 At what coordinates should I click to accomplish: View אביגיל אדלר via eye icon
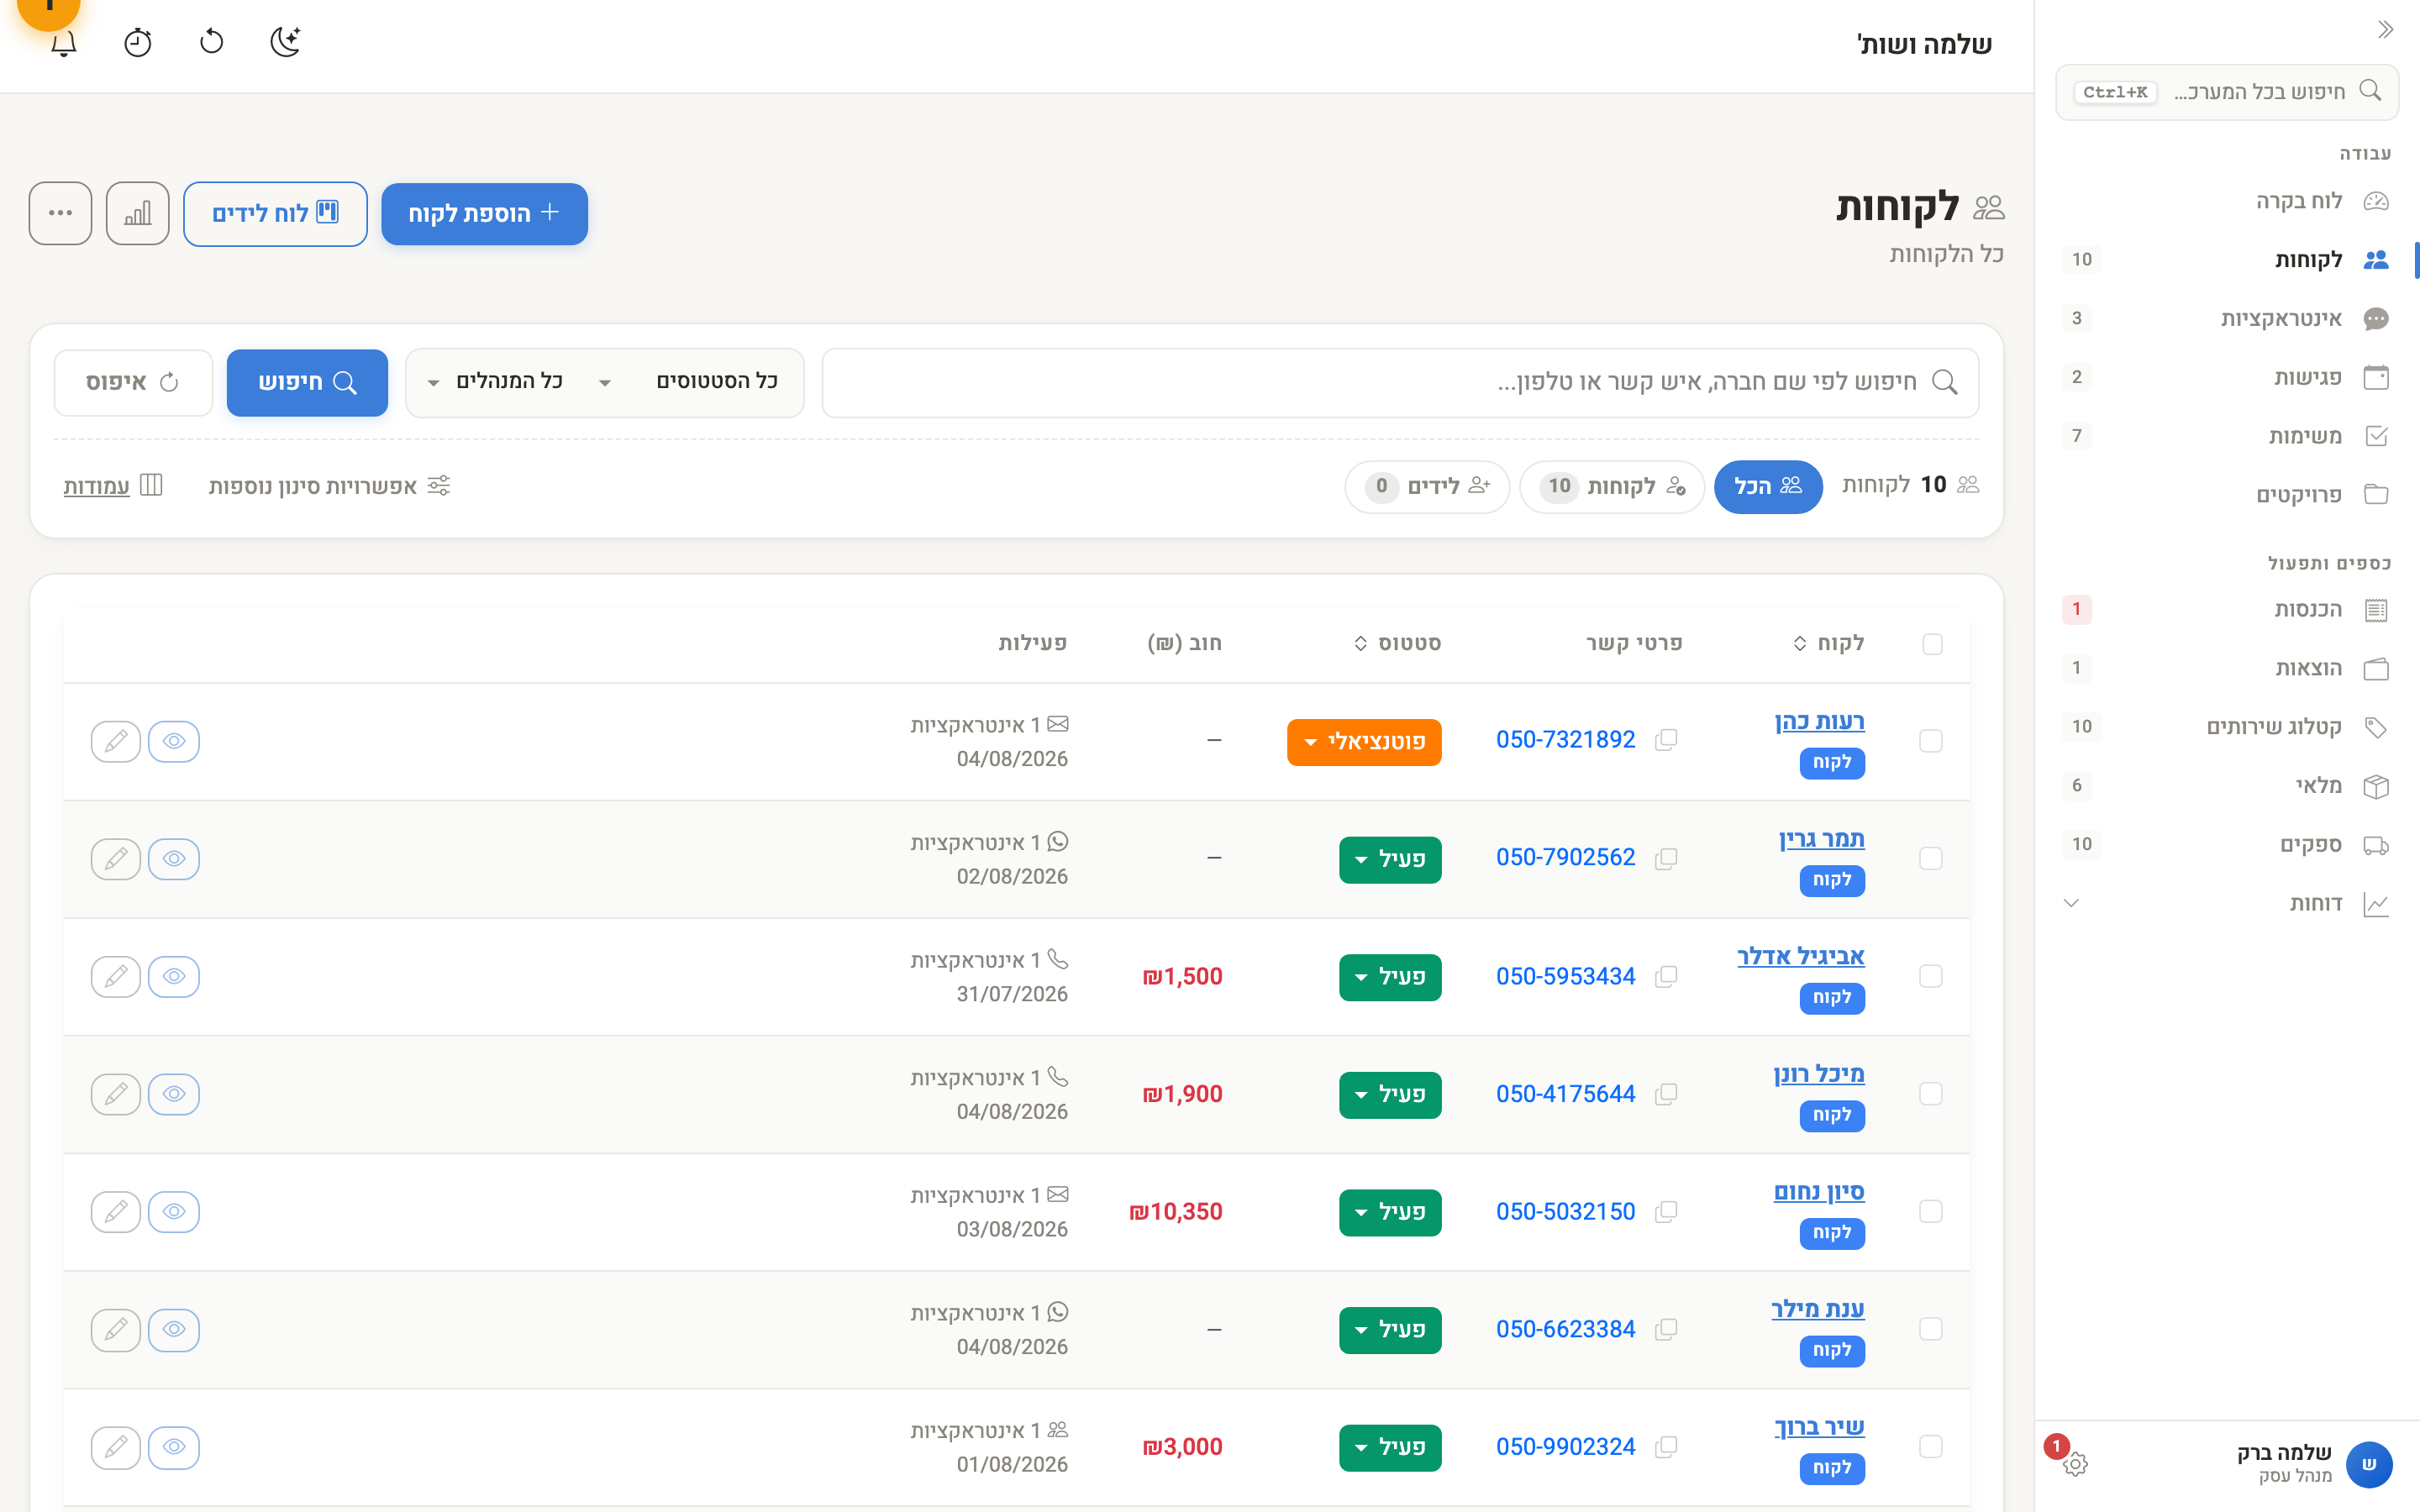174,976
